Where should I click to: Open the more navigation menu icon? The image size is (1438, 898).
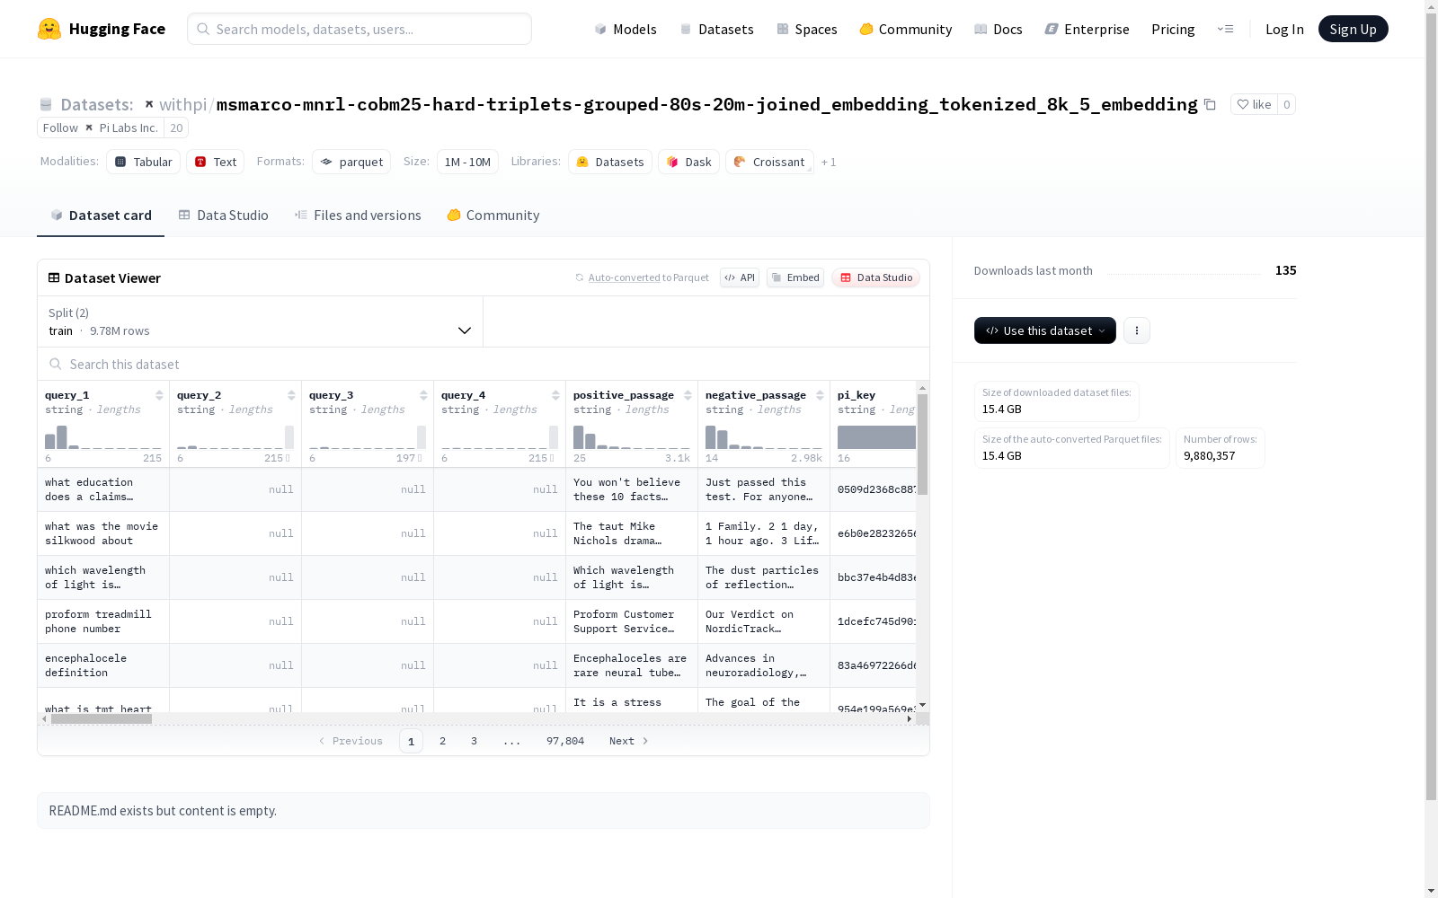tap(1225, 29)
